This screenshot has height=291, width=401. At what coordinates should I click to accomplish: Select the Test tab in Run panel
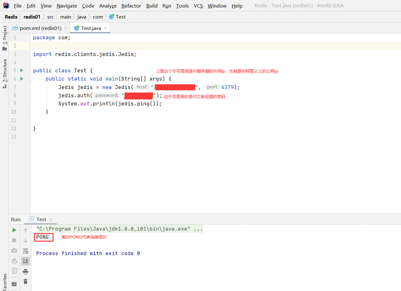(41, 219)
